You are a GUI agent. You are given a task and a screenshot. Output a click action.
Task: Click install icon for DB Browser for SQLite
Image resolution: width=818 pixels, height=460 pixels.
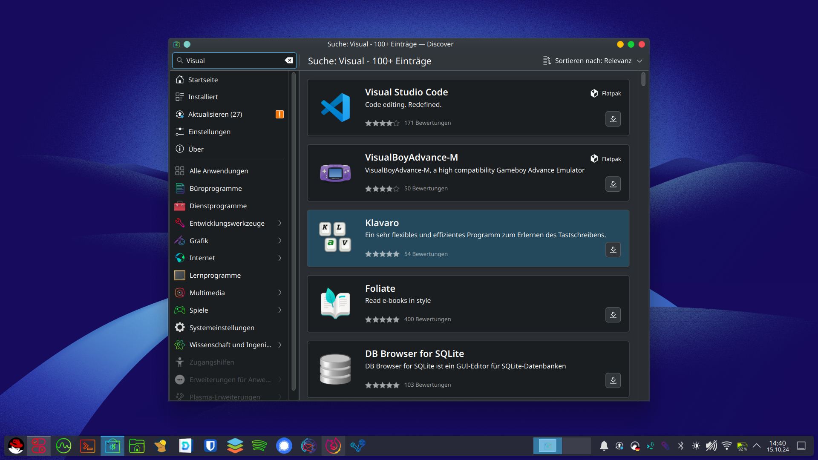tap(613, 380)
